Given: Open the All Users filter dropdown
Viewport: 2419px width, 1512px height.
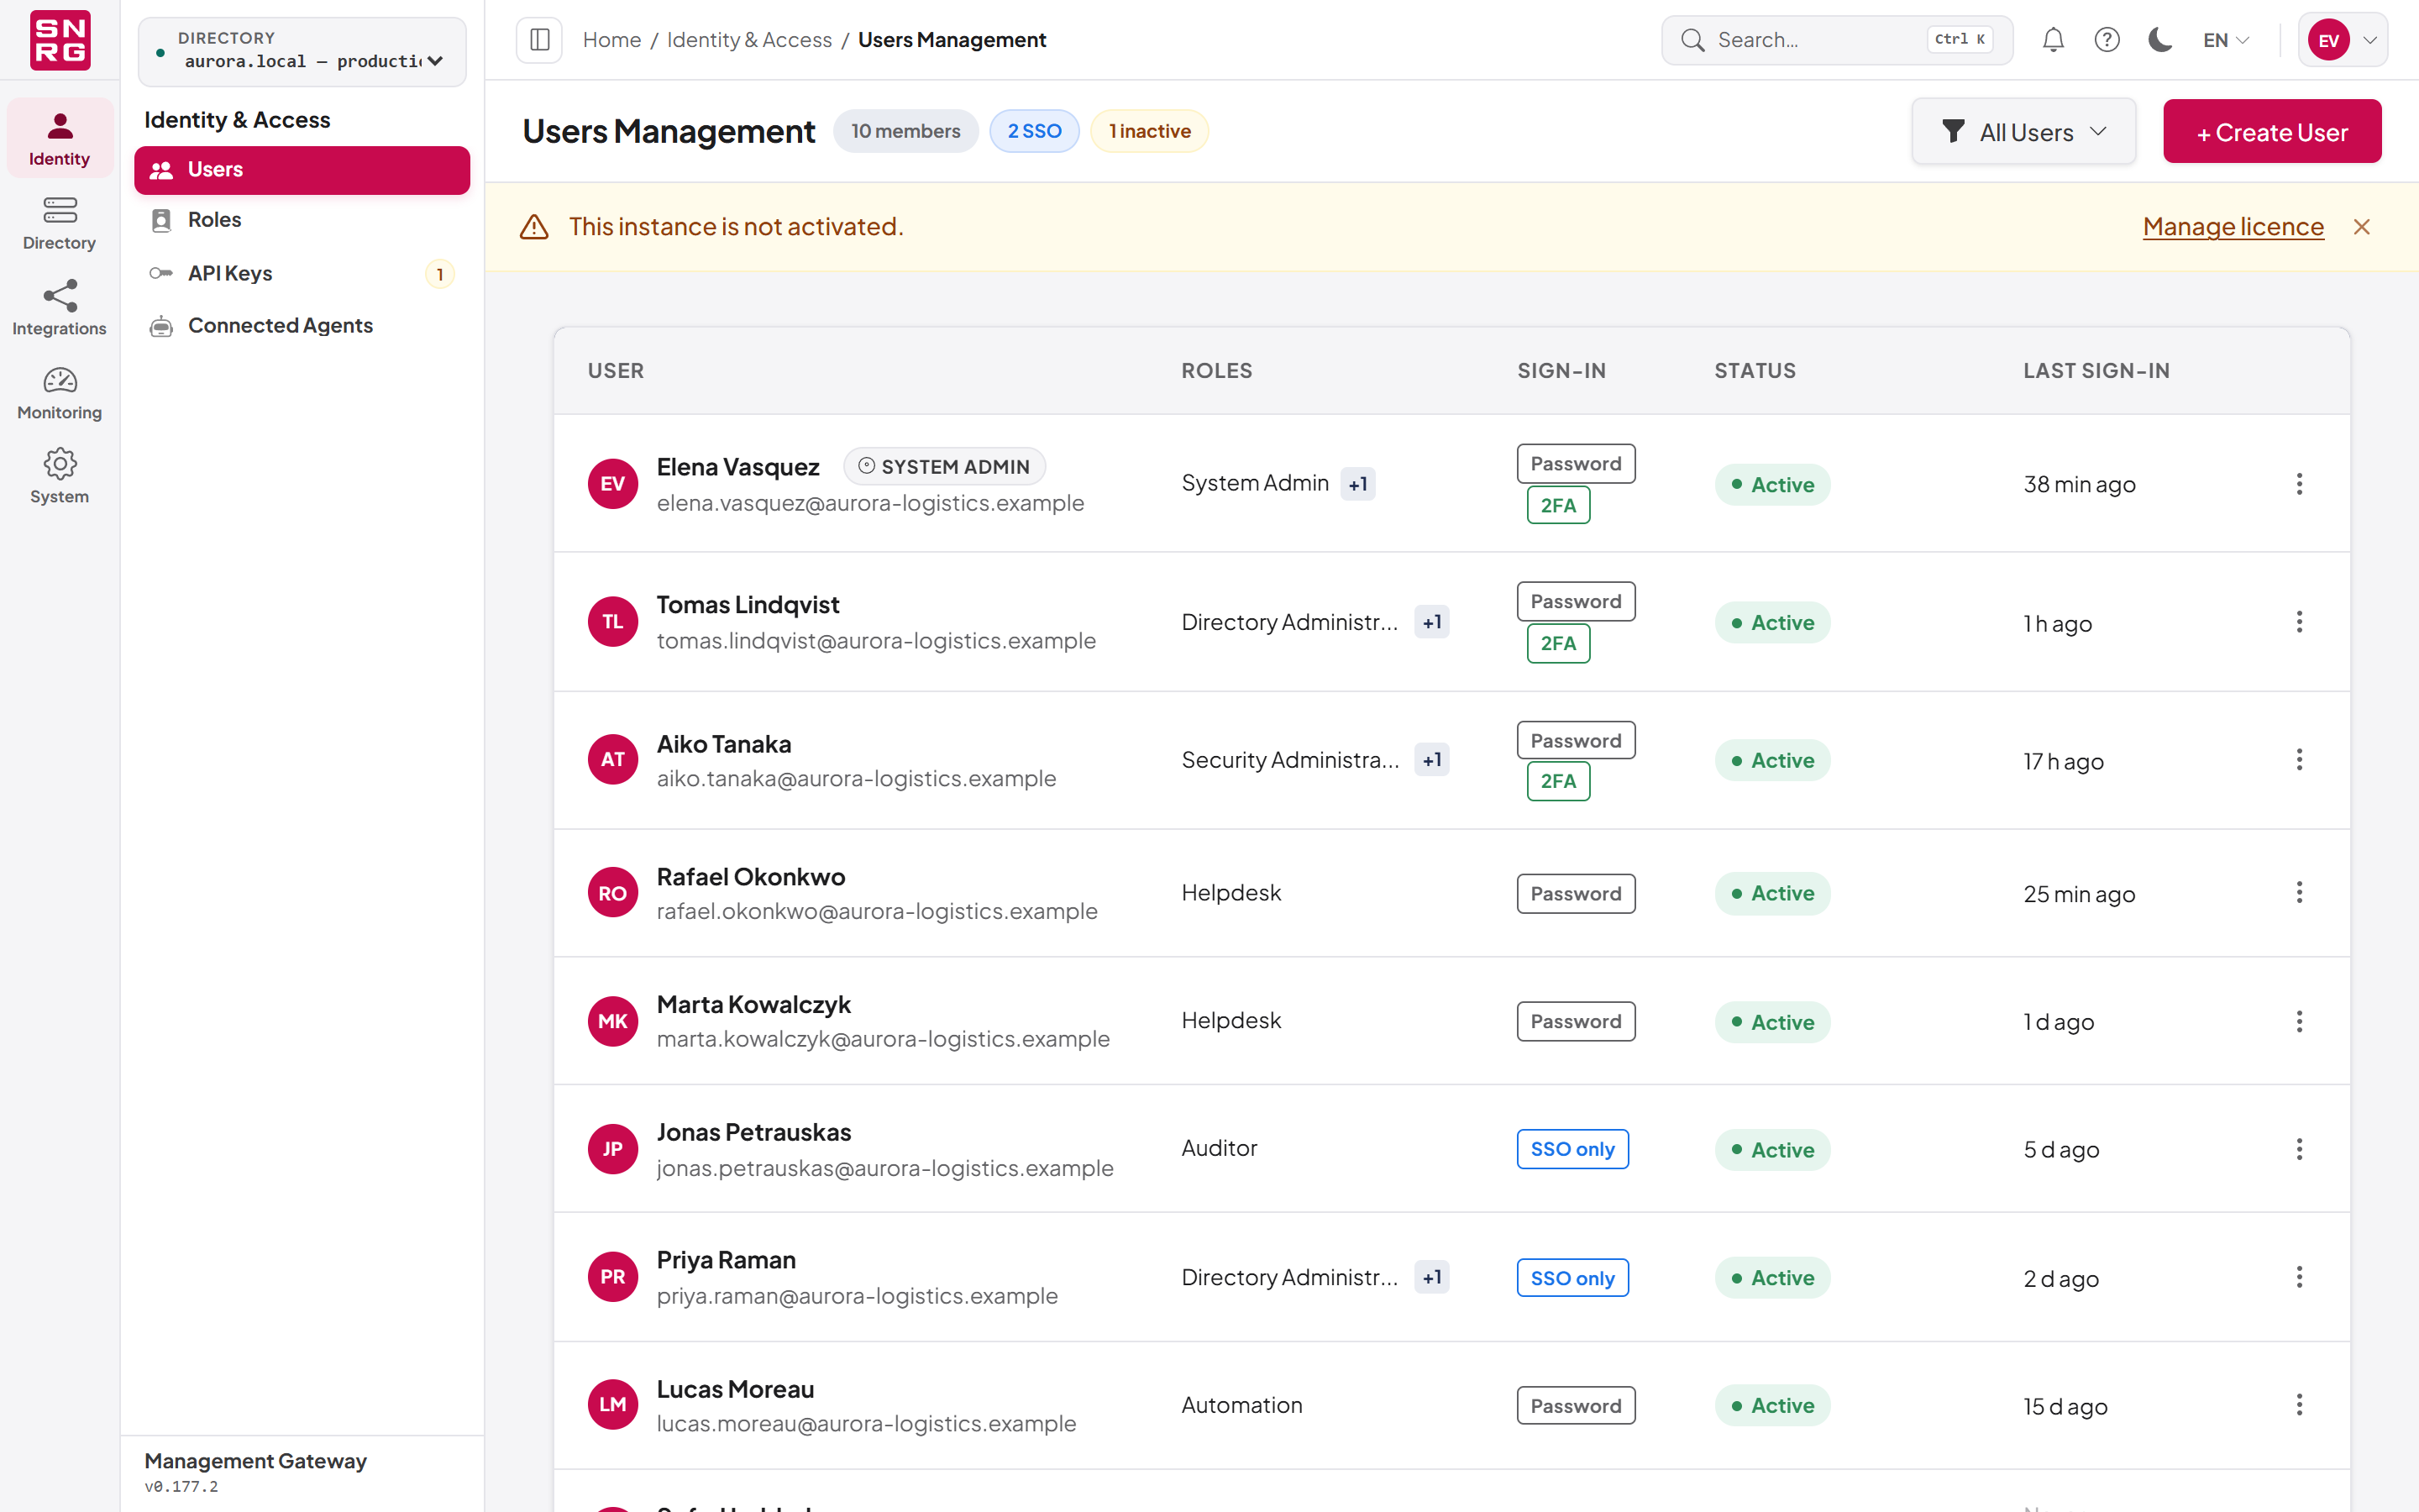Looking at the screenshot, I should 2024,131.
